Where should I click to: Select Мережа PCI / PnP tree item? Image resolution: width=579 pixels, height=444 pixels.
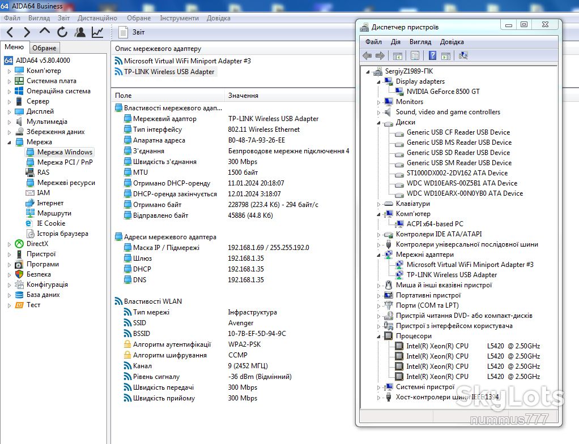point(65,162)
